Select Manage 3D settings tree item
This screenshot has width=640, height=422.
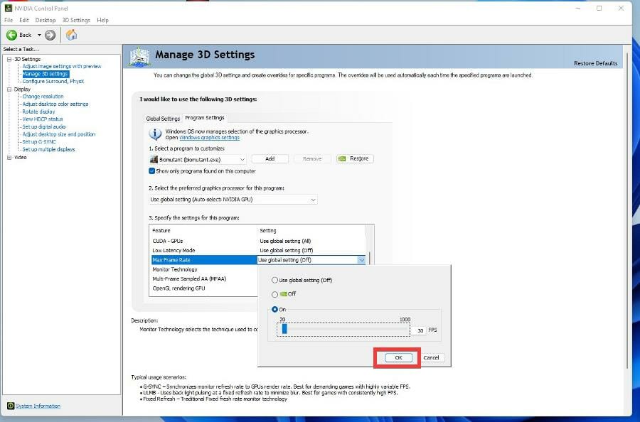[x=46, y=74]
